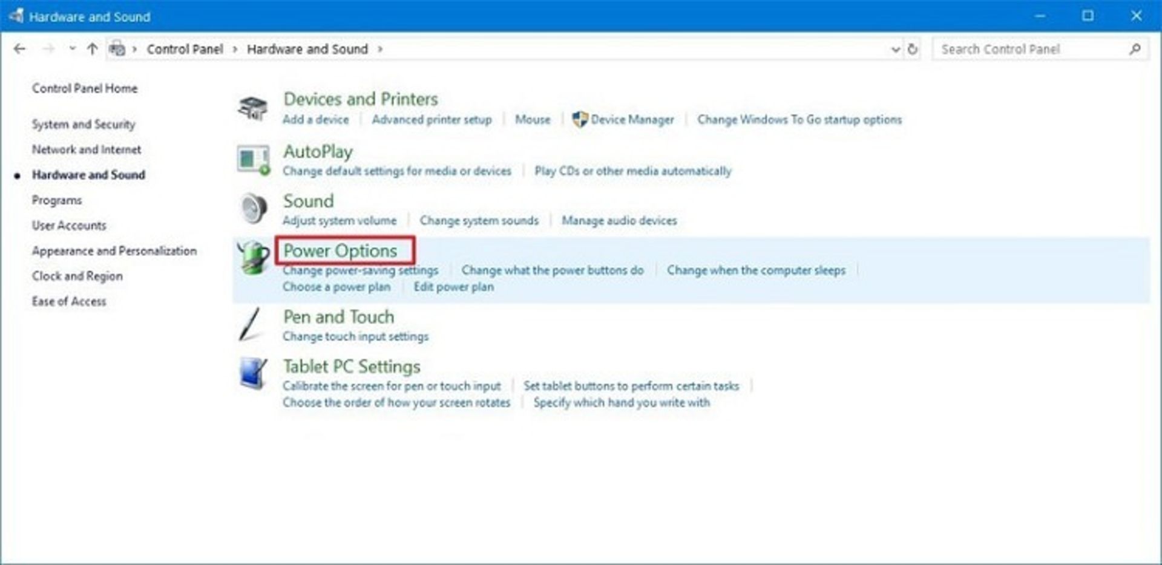Image resolution: width=1162 pixels, height=565 pixels.
Task: Click Control Panel in the breadcrumb path
Action: (x=185, y=50)
